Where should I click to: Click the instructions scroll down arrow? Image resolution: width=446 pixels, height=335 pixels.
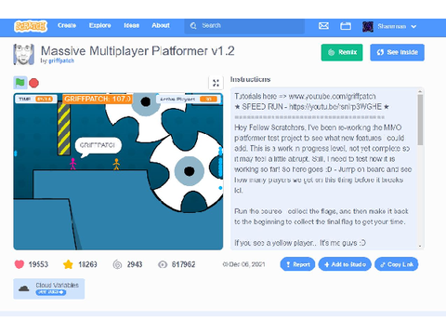pos(420,247)
